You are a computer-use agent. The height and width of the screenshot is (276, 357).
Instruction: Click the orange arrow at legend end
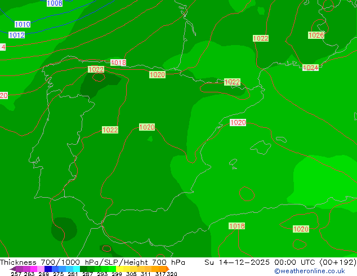coord(168,269)
